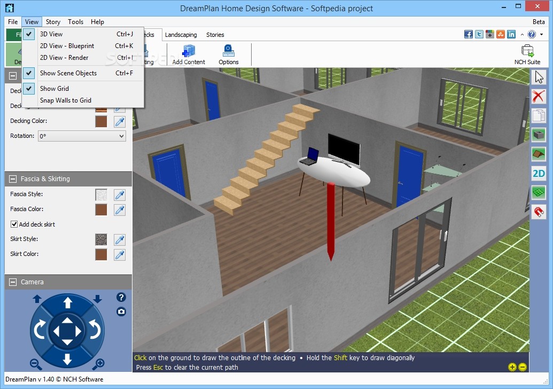553x389 pixels.
Task: Click yellow plus button in status hint bar
Action: tap(512, 367)
